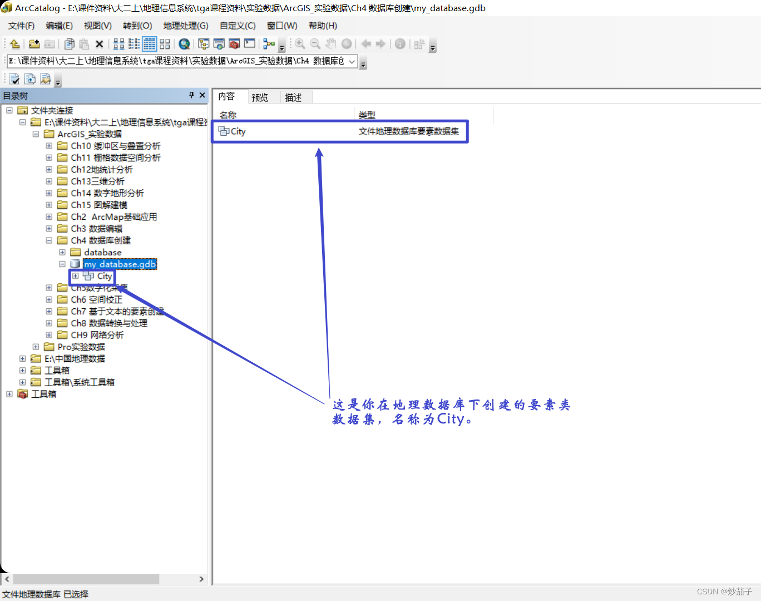Open the 编辑(E) menu
The height and width of the screenshot is (601, 761).
click(x=59, y=26)
